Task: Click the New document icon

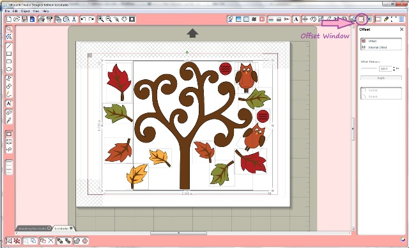Action: click(8, 19)
